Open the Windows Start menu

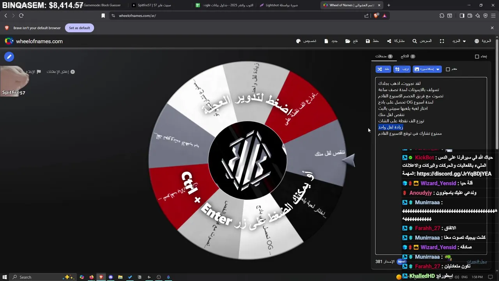tap(4, 277)
